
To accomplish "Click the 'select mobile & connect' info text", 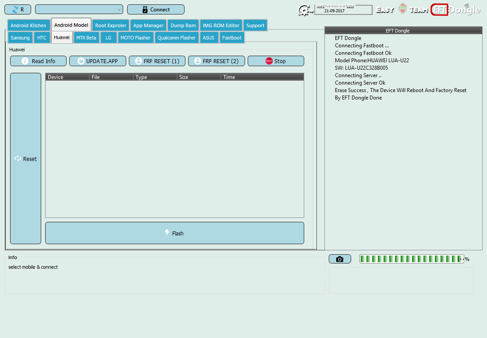I will (x=33, y=267).
